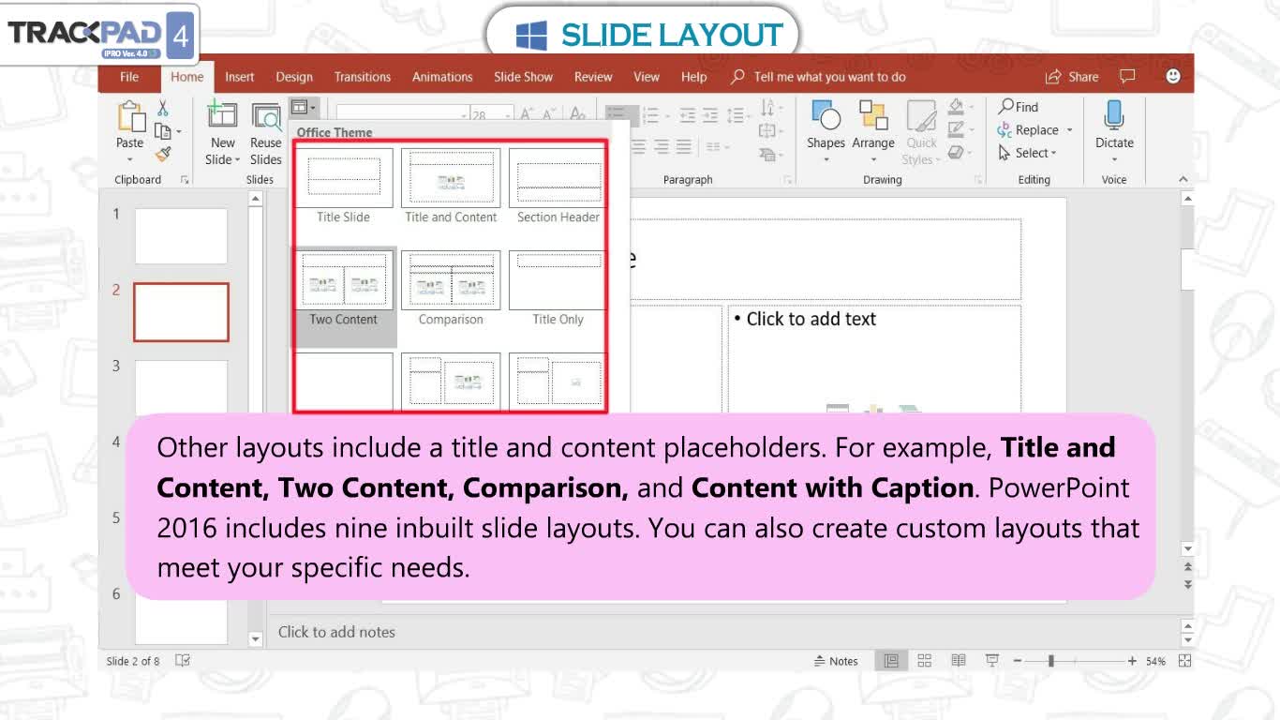Click the Cut scissors icon

click(x=163, y=108)
